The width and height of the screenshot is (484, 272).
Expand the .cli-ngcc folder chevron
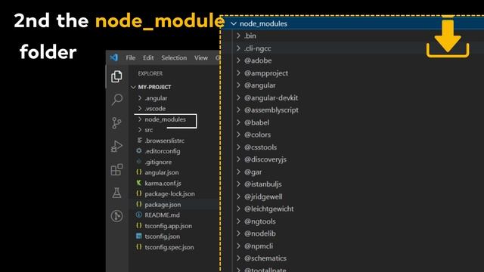[239, 48]
